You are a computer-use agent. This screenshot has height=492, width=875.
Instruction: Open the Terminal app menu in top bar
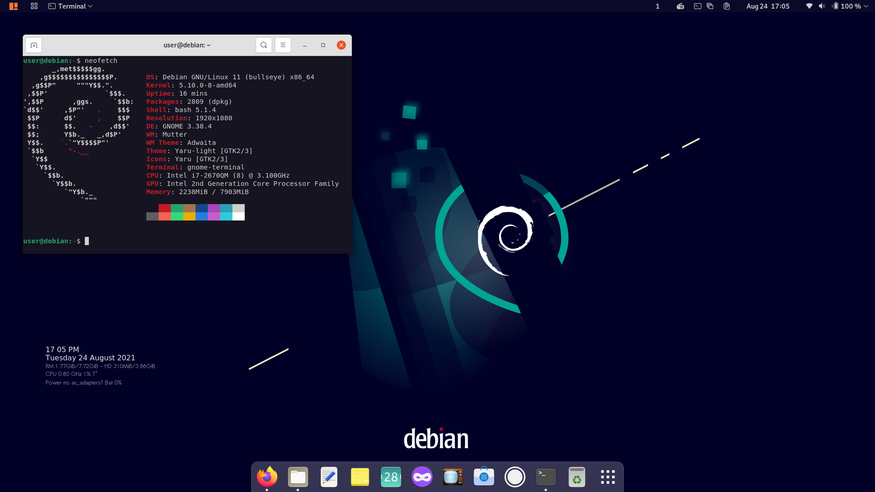pos(71,6)
